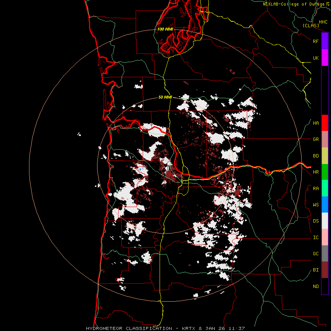
Task: Click the ND black legend swatch
Action: click(325, 286)
